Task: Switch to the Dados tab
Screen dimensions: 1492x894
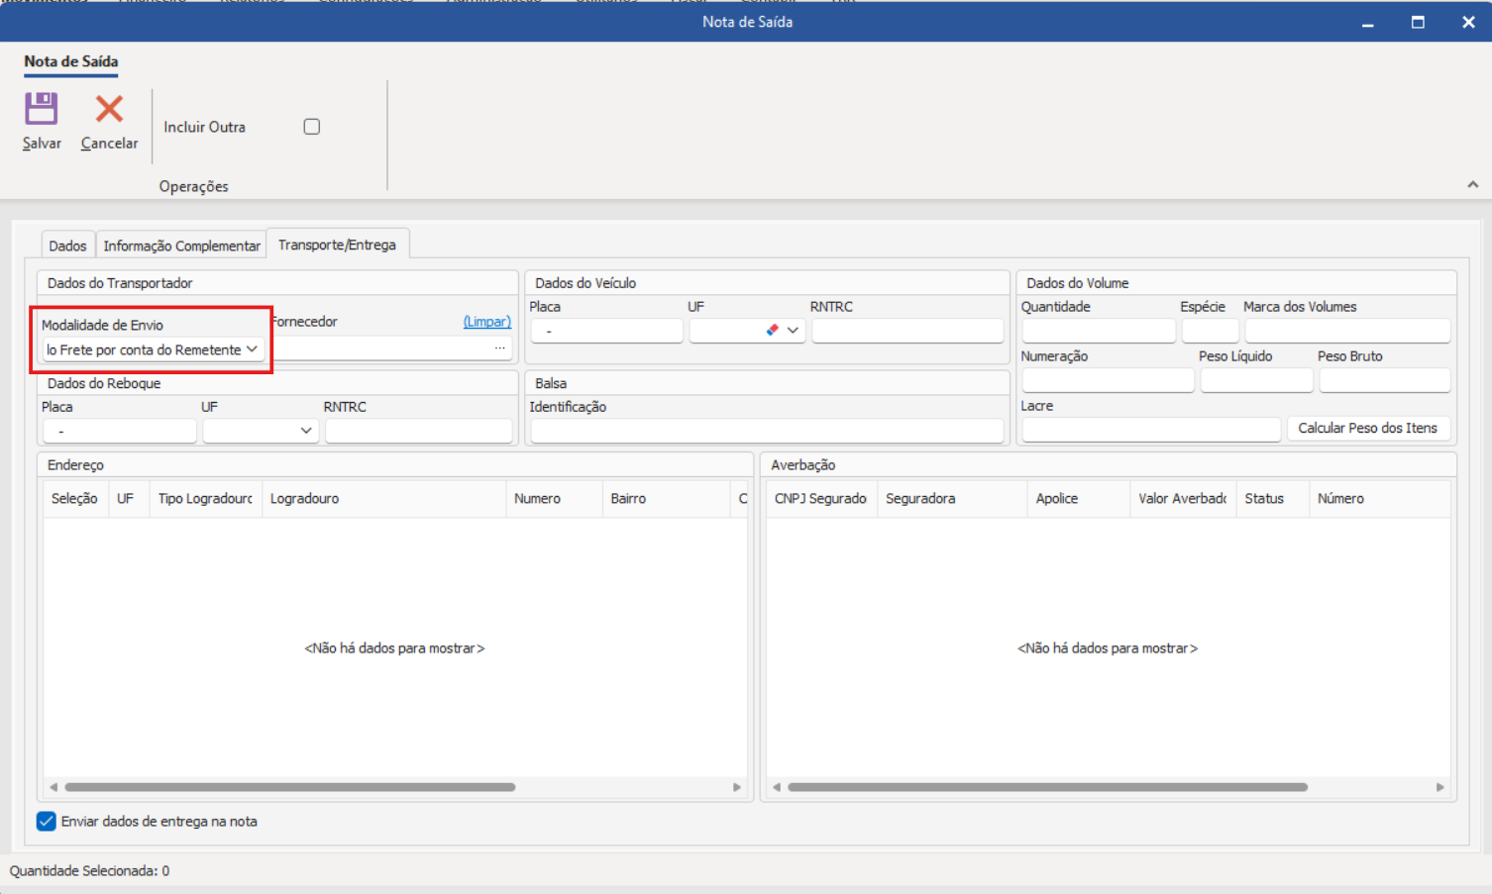Action: (x=67, y=246)
